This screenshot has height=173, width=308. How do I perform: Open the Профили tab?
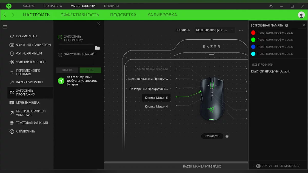point(111,6)
